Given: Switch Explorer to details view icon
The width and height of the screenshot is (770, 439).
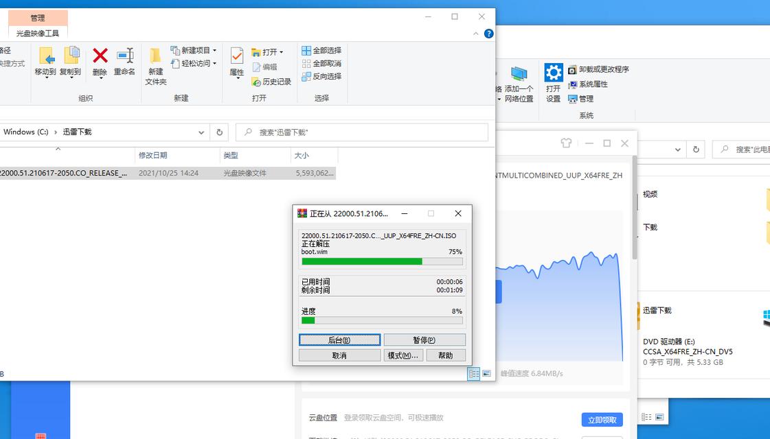Looking at the screenshot, I should tap(473, 374).
